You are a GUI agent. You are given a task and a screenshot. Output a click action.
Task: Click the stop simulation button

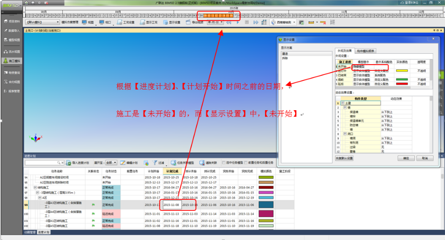tap(247, 22)
